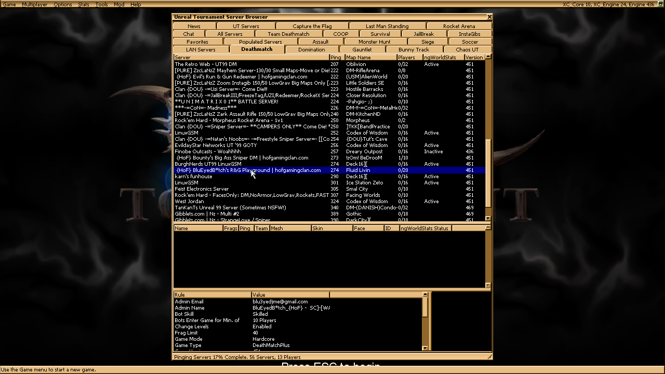The width and height of the screenshot is (665, 374).
Task: Switch to the Chat tab
Action: [189, 34]
